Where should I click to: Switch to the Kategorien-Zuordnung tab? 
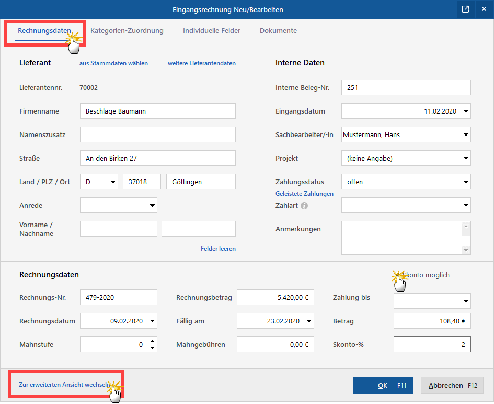(x=127, y=31)
